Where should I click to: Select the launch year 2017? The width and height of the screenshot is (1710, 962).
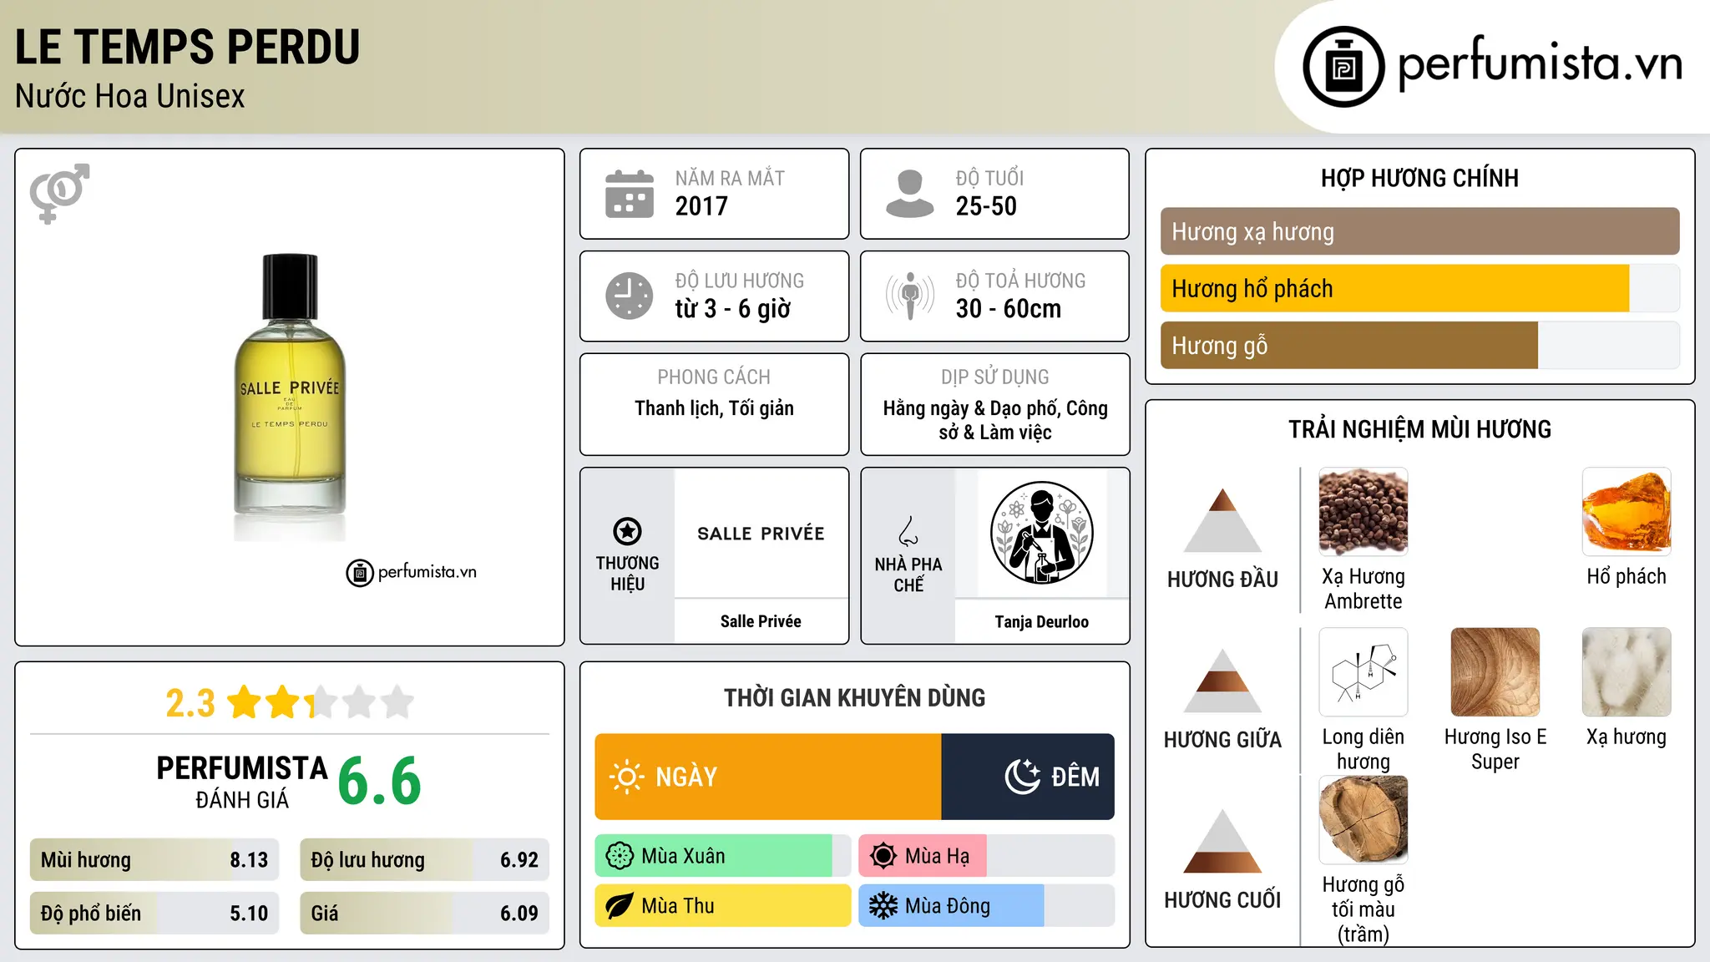tap(701, 206)
